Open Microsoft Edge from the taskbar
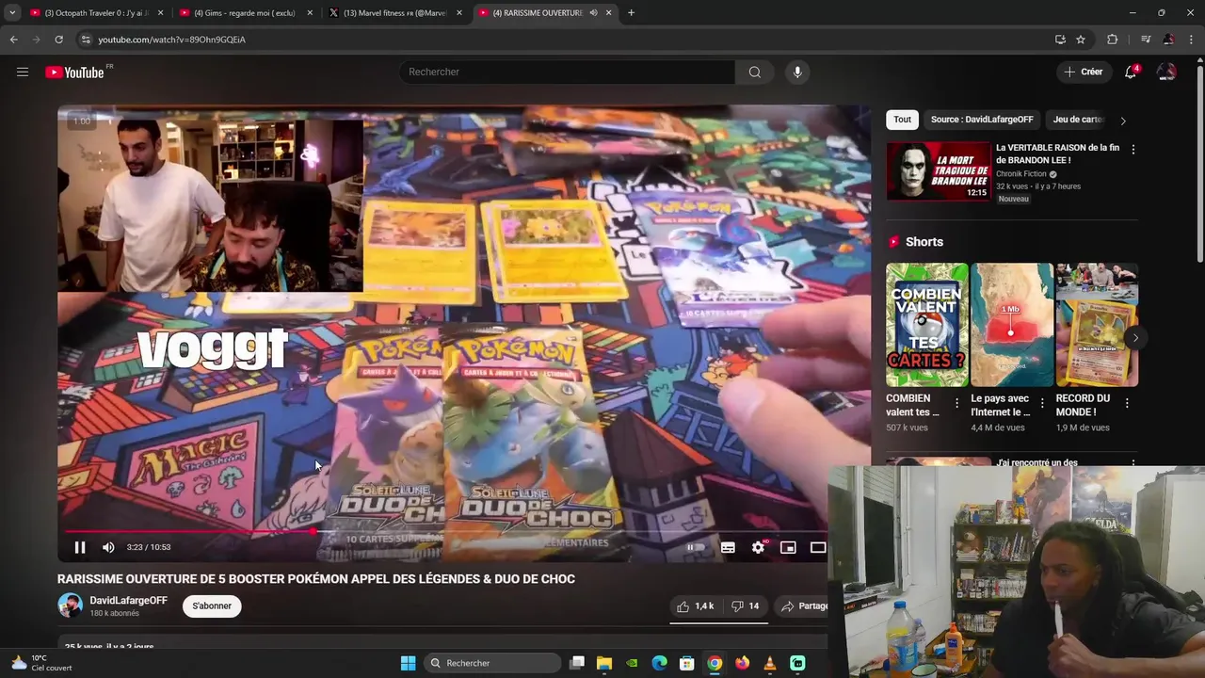The width and height of the screenshot is (1205, 678). [659, 663]
